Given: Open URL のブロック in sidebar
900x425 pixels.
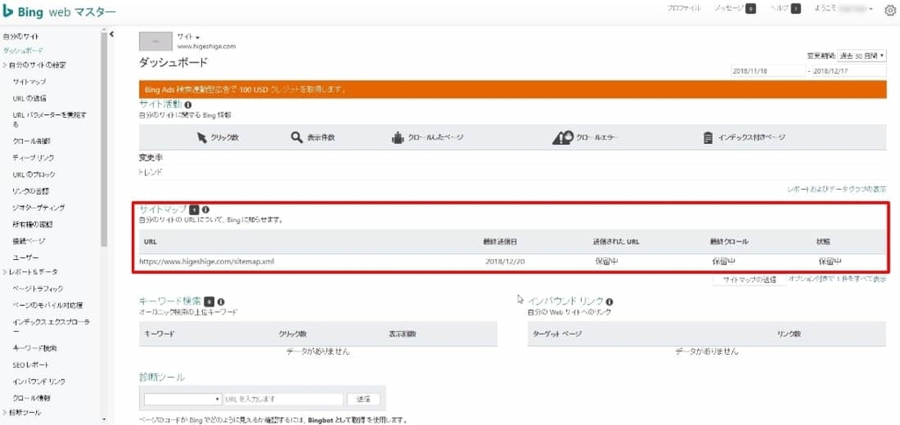Looking at the screenshot, I should click(33, 174).
